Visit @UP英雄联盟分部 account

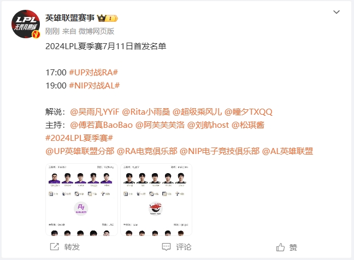(80, 151)
